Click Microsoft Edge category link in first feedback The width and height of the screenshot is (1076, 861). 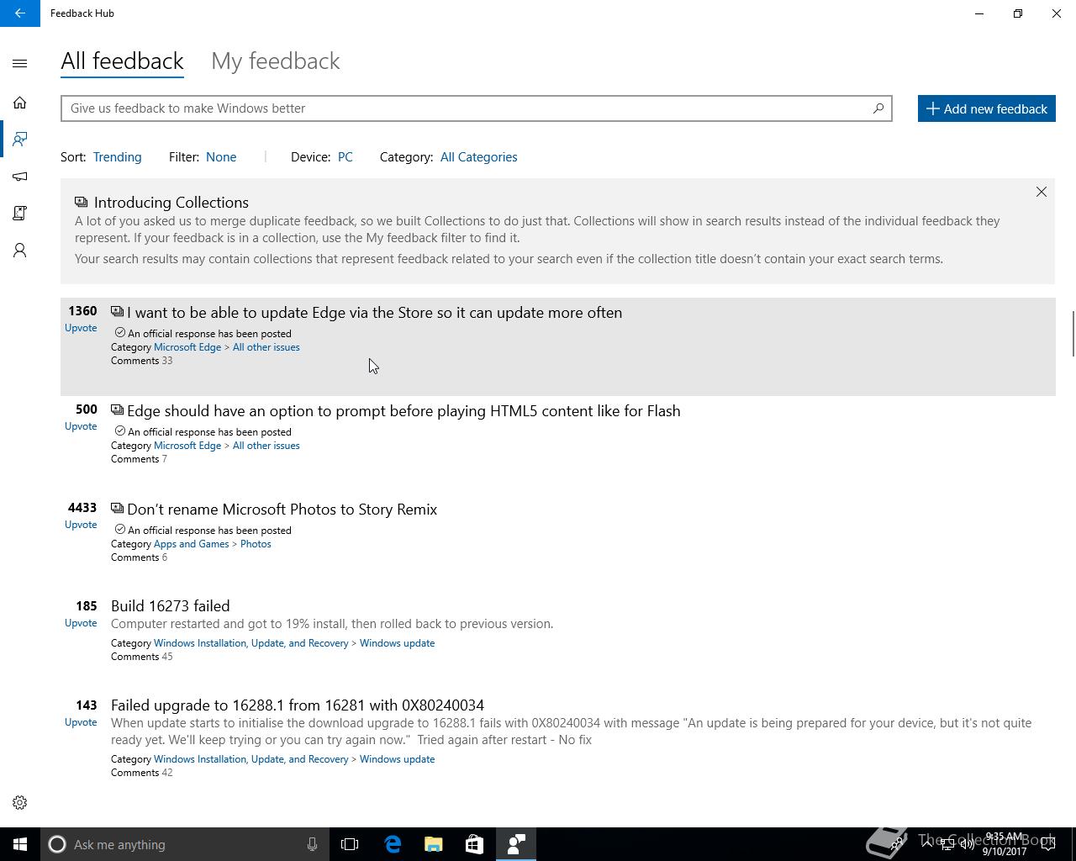point(187,347)
